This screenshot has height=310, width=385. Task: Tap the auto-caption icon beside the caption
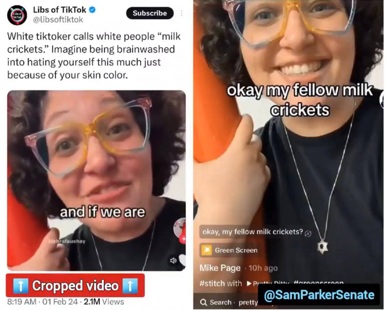pos(308,233)
